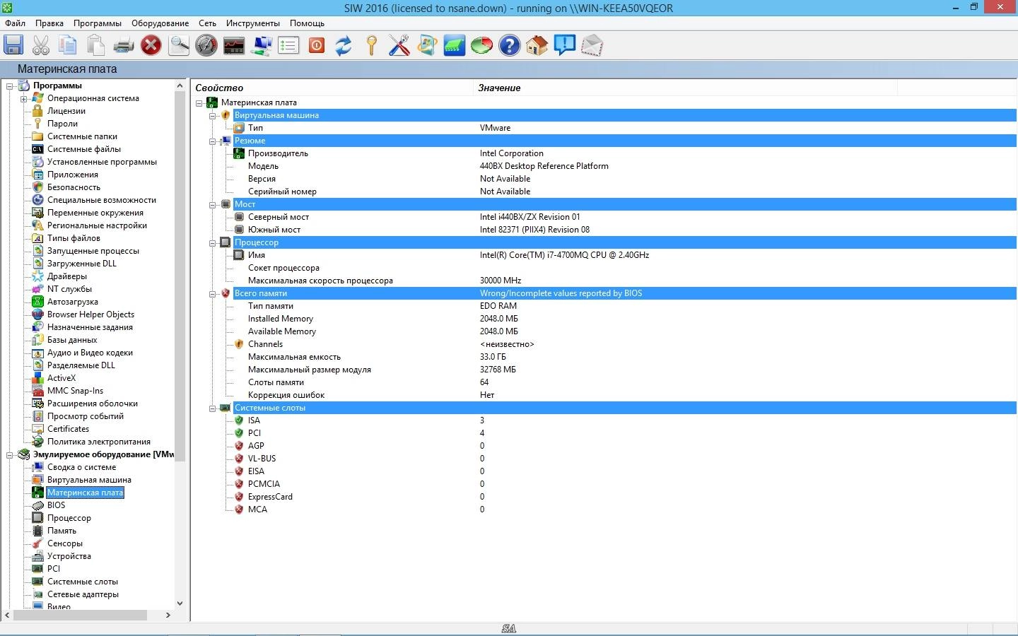Click the blue exclamation speech bubble icon
The width and height of the screenshot is (1018, 636).
point(564,45)
